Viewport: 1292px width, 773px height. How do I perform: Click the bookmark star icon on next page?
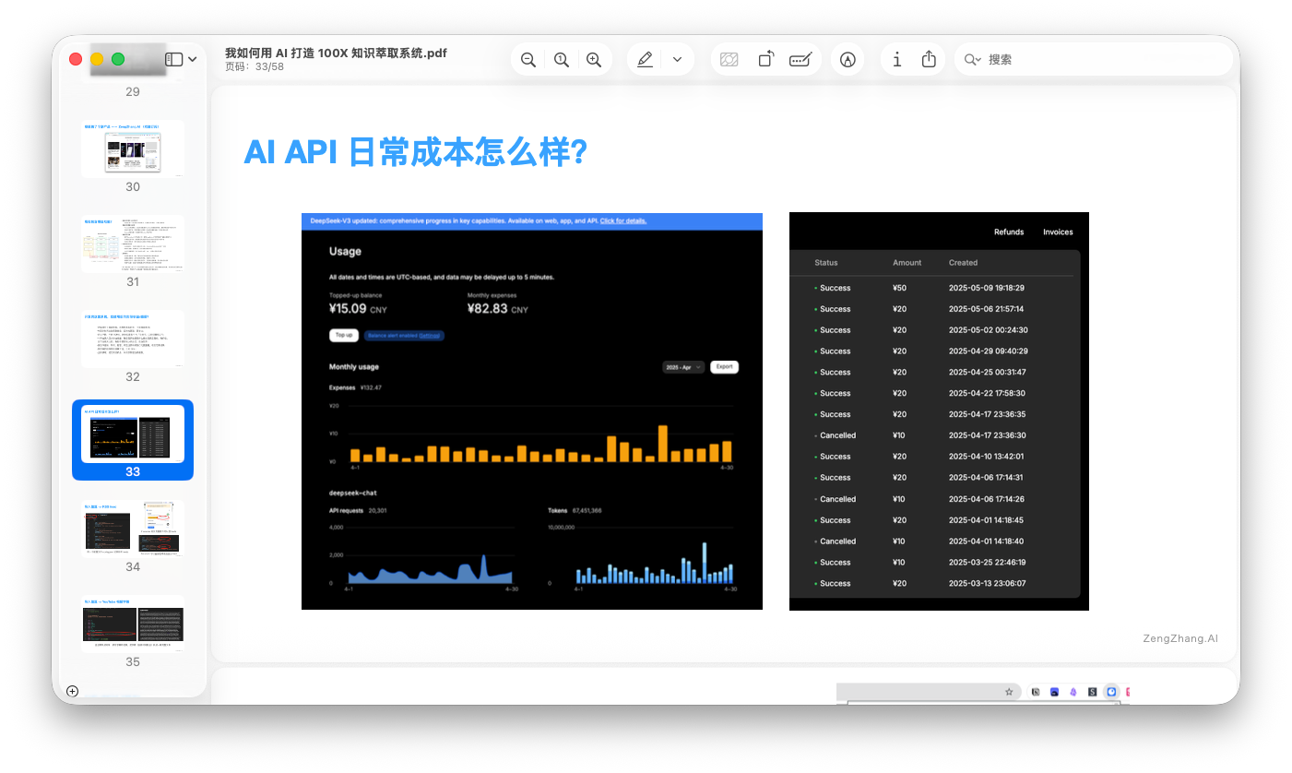pyautogui.click(x=1009, y=691)
